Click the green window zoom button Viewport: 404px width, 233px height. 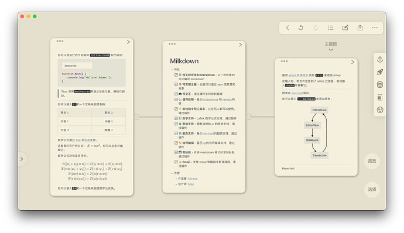pyautogui.click(x=35, y=16)
